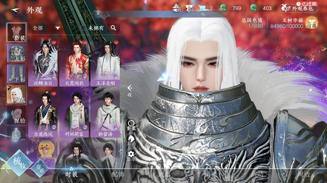Open dye color orb on 玉泽凌烟
Screen dimensions: 327x183
pos(116,76)
